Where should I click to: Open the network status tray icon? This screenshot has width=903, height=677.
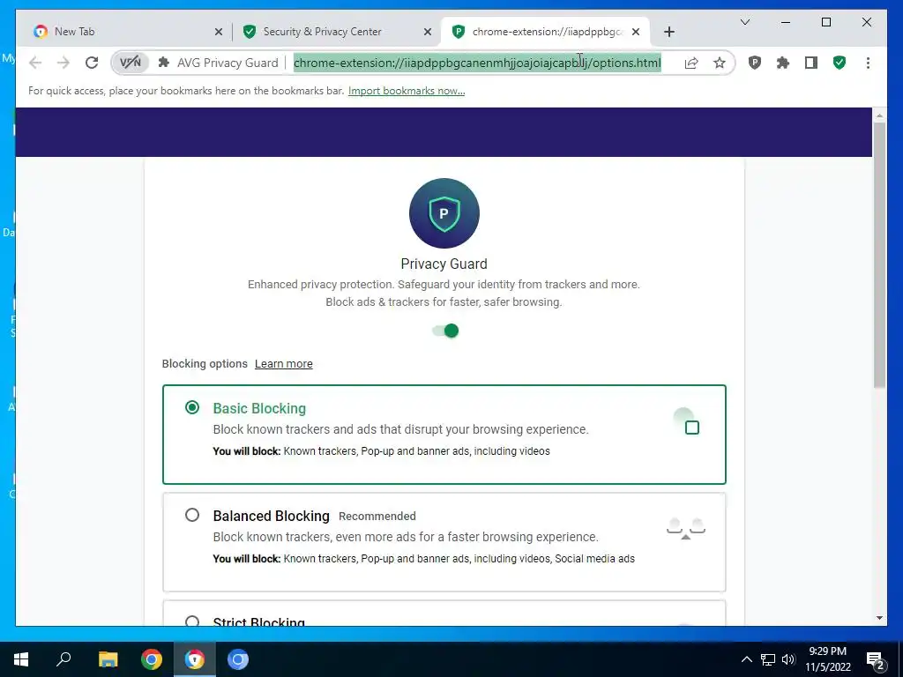(x=768, y=659)
